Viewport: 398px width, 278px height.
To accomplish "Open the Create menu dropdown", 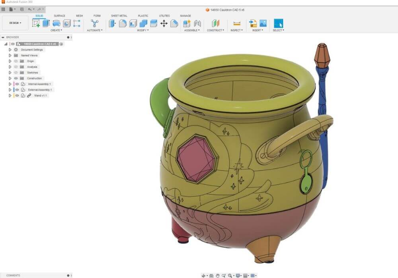I will [x=56, y=31].
